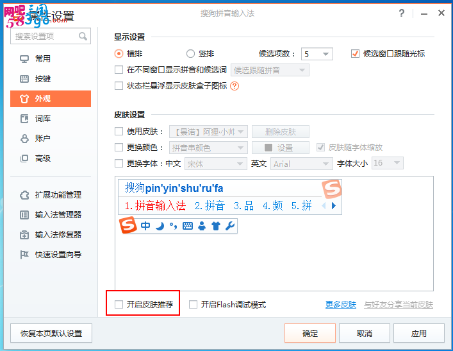Click the 确定 button
Screen dimensions: 453x351
click(x=310, y=333)
